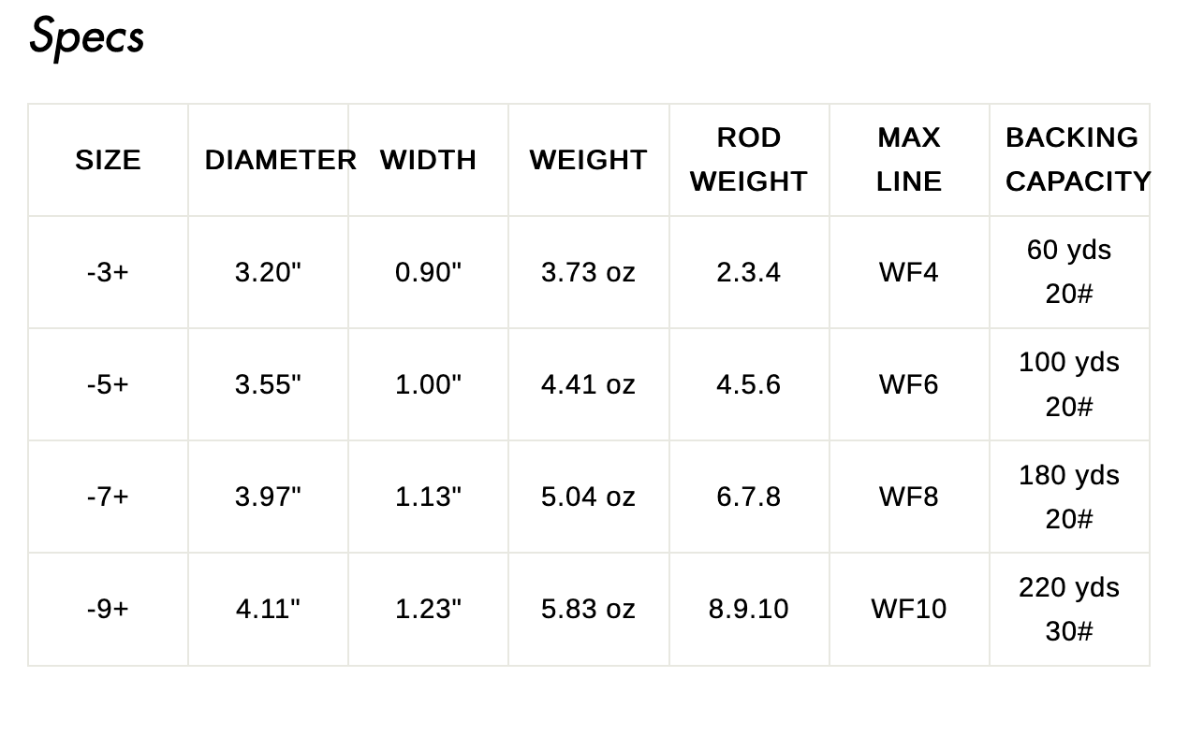This screenshot has height=735, width=1204.
Task: Click the MAX LINE column header
Action: [909, 160]
